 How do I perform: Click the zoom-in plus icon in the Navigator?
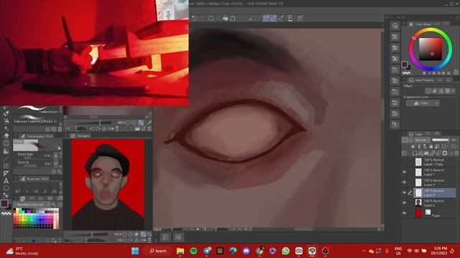(131, 234)
